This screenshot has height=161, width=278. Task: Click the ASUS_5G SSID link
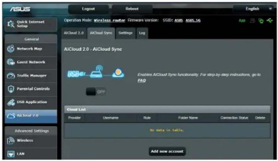point(193,20)
